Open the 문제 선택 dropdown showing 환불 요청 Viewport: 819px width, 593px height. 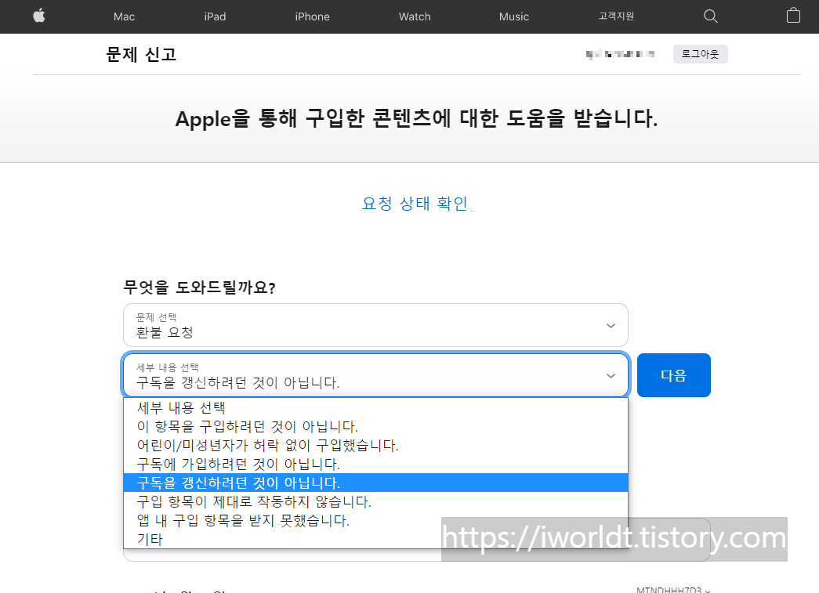[x=375, y=324]
